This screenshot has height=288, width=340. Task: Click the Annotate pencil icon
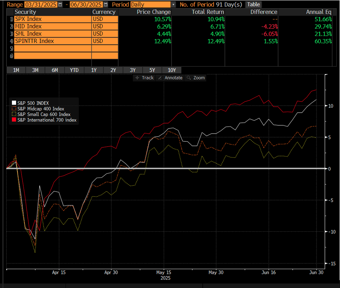pyautogui.click(x=160, y=78)
